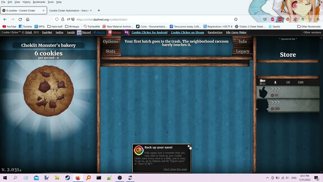
Task: Open the Options menu
Action: (111, 41)
